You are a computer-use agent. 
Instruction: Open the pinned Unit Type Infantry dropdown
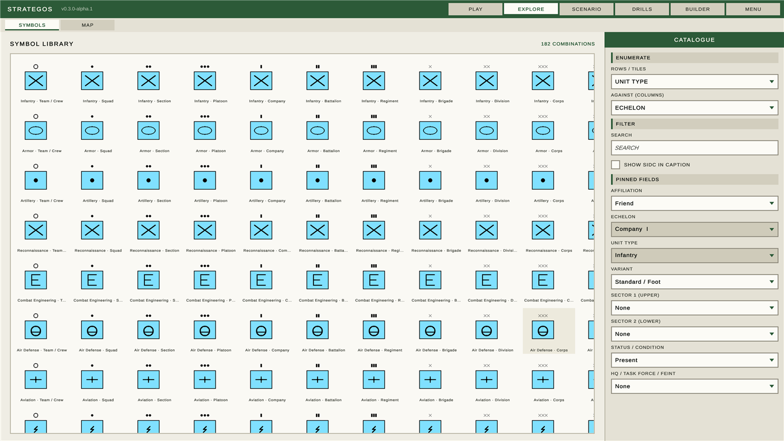(x=694, y=255)
